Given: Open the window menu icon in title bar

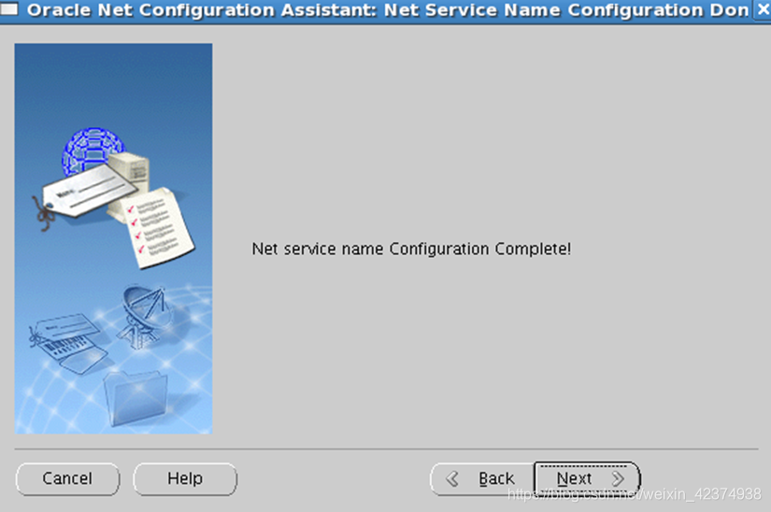Looking at the screenshot, I should point(8,8).
